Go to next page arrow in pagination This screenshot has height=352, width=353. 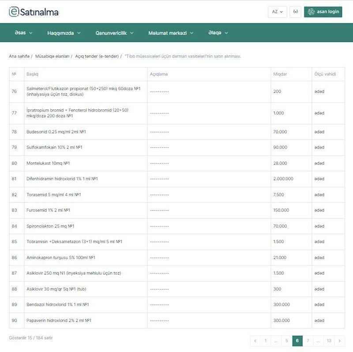coord(339,341)
